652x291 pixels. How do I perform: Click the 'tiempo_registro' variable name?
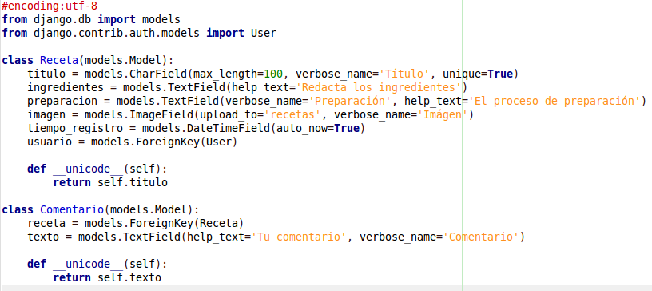(75, 129)
